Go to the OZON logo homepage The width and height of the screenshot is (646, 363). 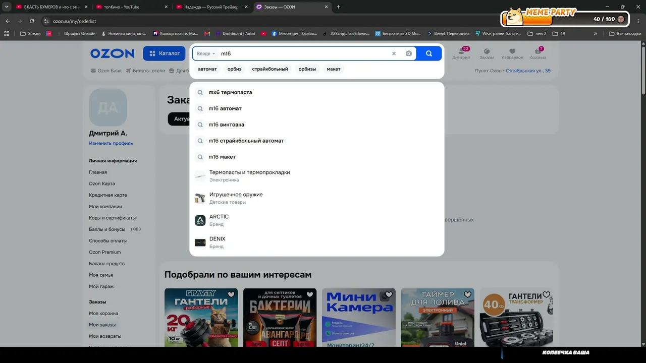coord(112,53)
